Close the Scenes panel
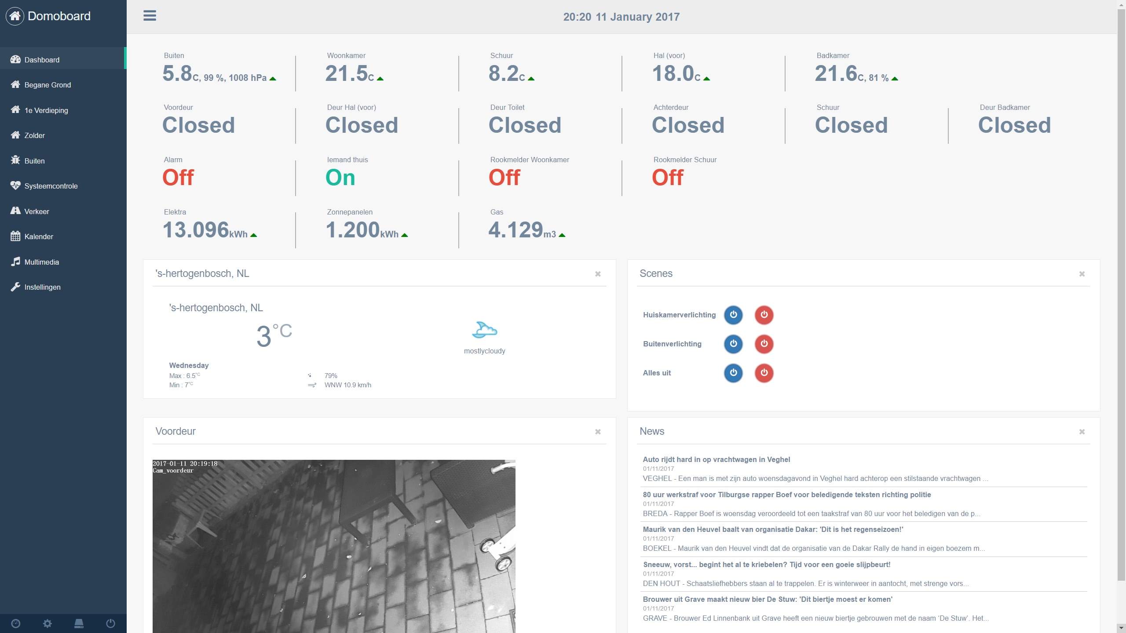This screenshot has height=633, width=1126. (x=1082, y=274)
